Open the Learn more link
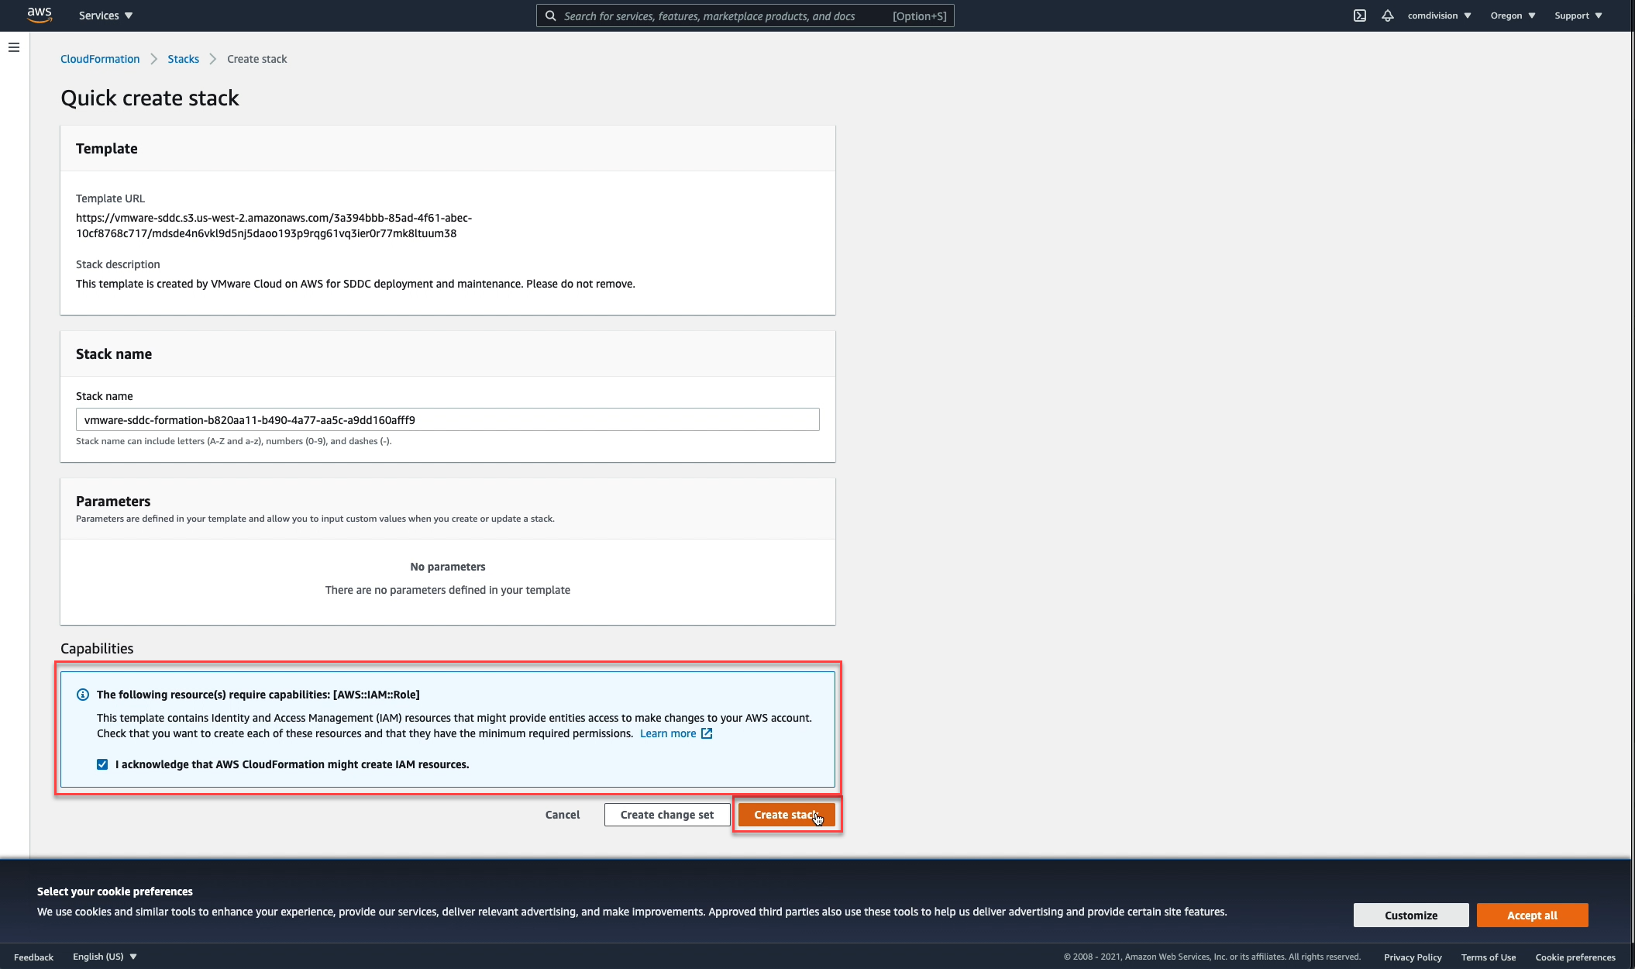The height and width of the screenshot is (969, 1635). (668, 733)
